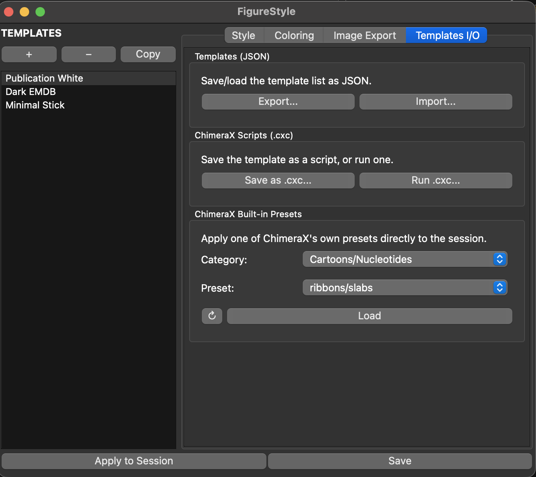Save template as .cxc script
Screen dimensions: 536x477
[278, 181]
